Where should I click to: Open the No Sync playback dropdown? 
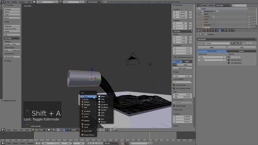click(111, 143)
